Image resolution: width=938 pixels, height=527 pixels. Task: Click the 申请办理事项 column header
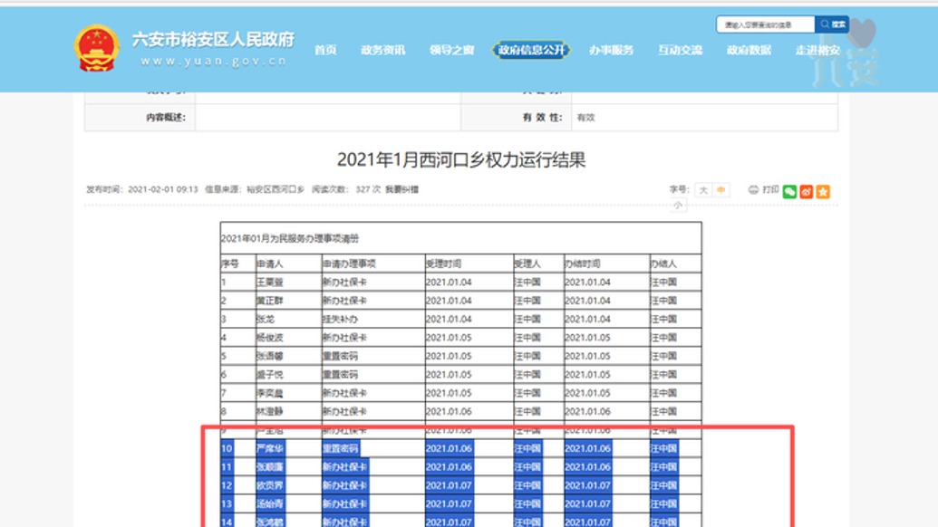349,263
